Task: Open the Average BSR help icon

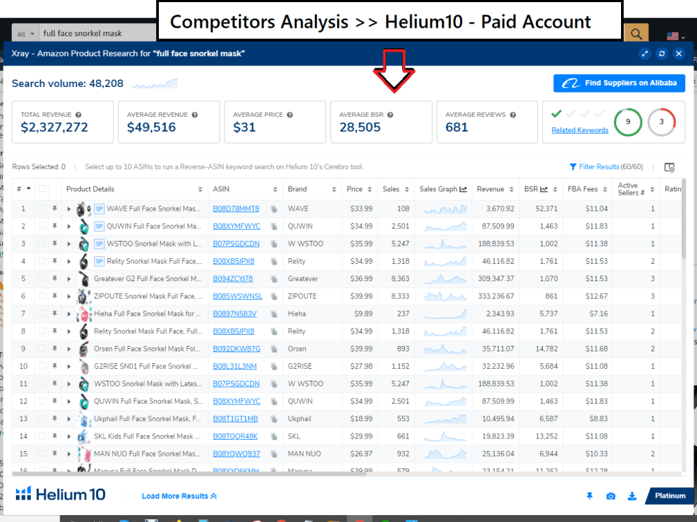Action: pyautogui.click(x=390, y=115)
